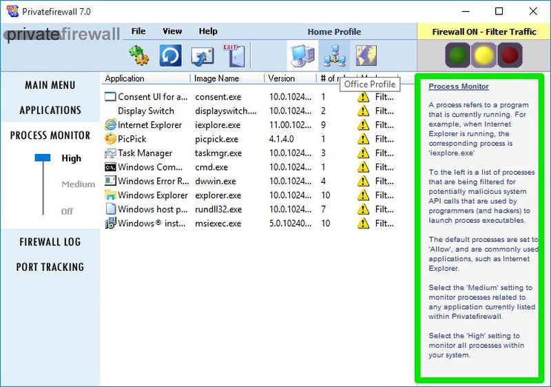
Task: Click the Windows installer row icon
Action: tap(110, 223)
